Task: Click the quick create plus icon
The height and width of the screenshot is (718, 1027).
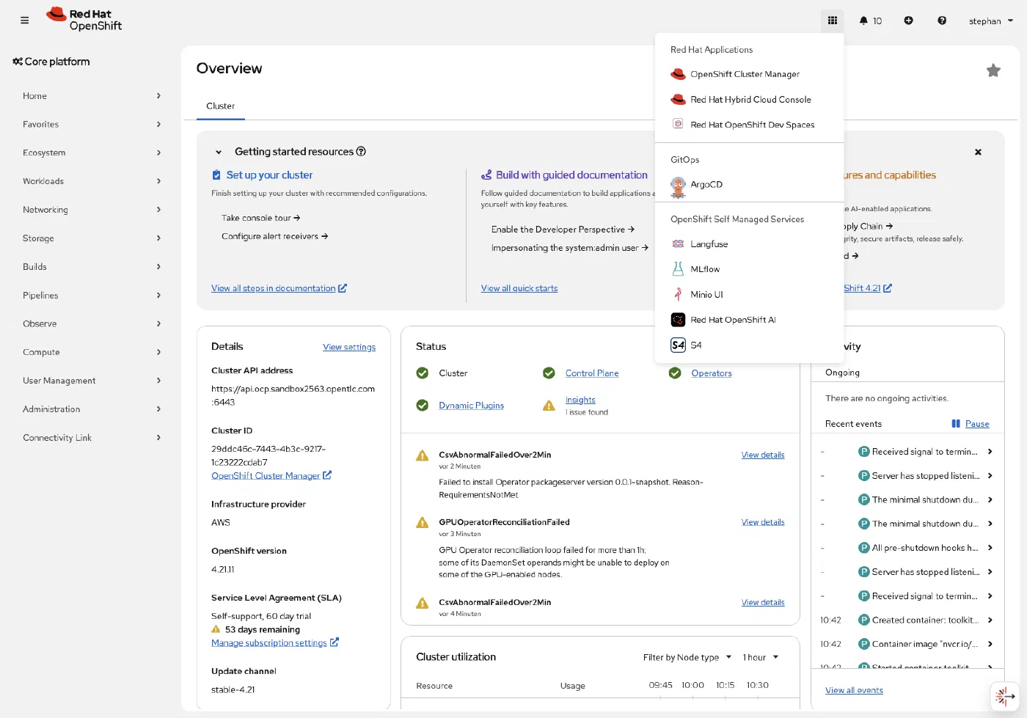Action: point(908,21)
